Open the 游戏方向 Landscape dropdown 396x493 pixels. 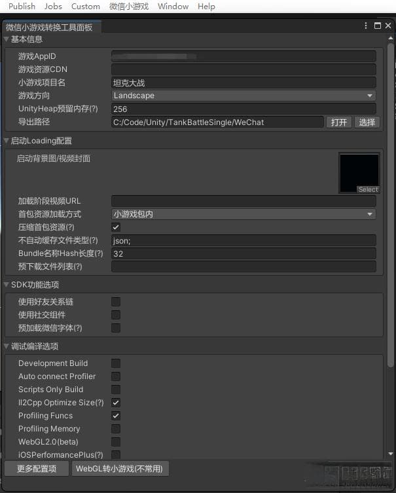[x=243, y=96]
